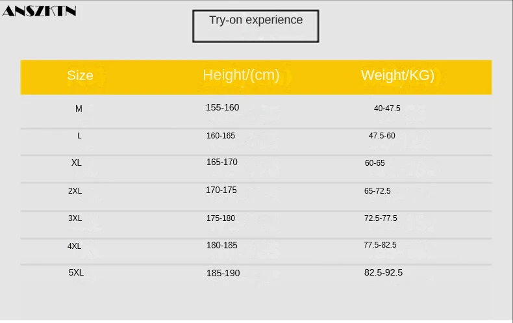Click the Try-on experience box
Viewport: 513px width, 323px height.
tap(255, 26)
